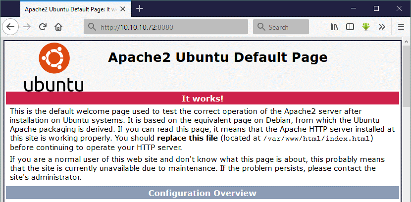Go back to the previous page
The height and width of the screenshot is (202, 411).
pyautogui.click(x=10, y=27)
